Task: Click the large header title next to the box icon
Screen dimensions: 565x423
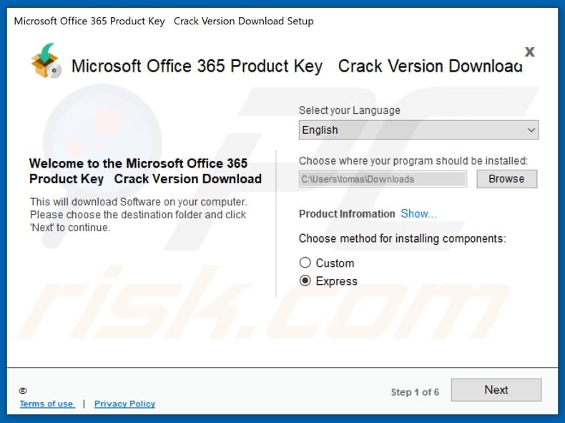Action: 297,67
